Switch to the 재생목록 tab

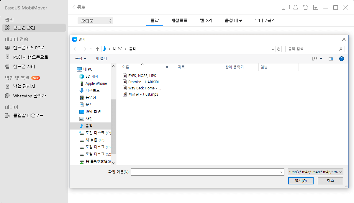point(179,21)
